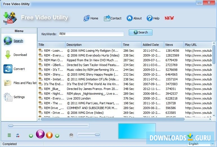
Task: Select the 'REM - It's T...' row
Action: coord(125,70)
